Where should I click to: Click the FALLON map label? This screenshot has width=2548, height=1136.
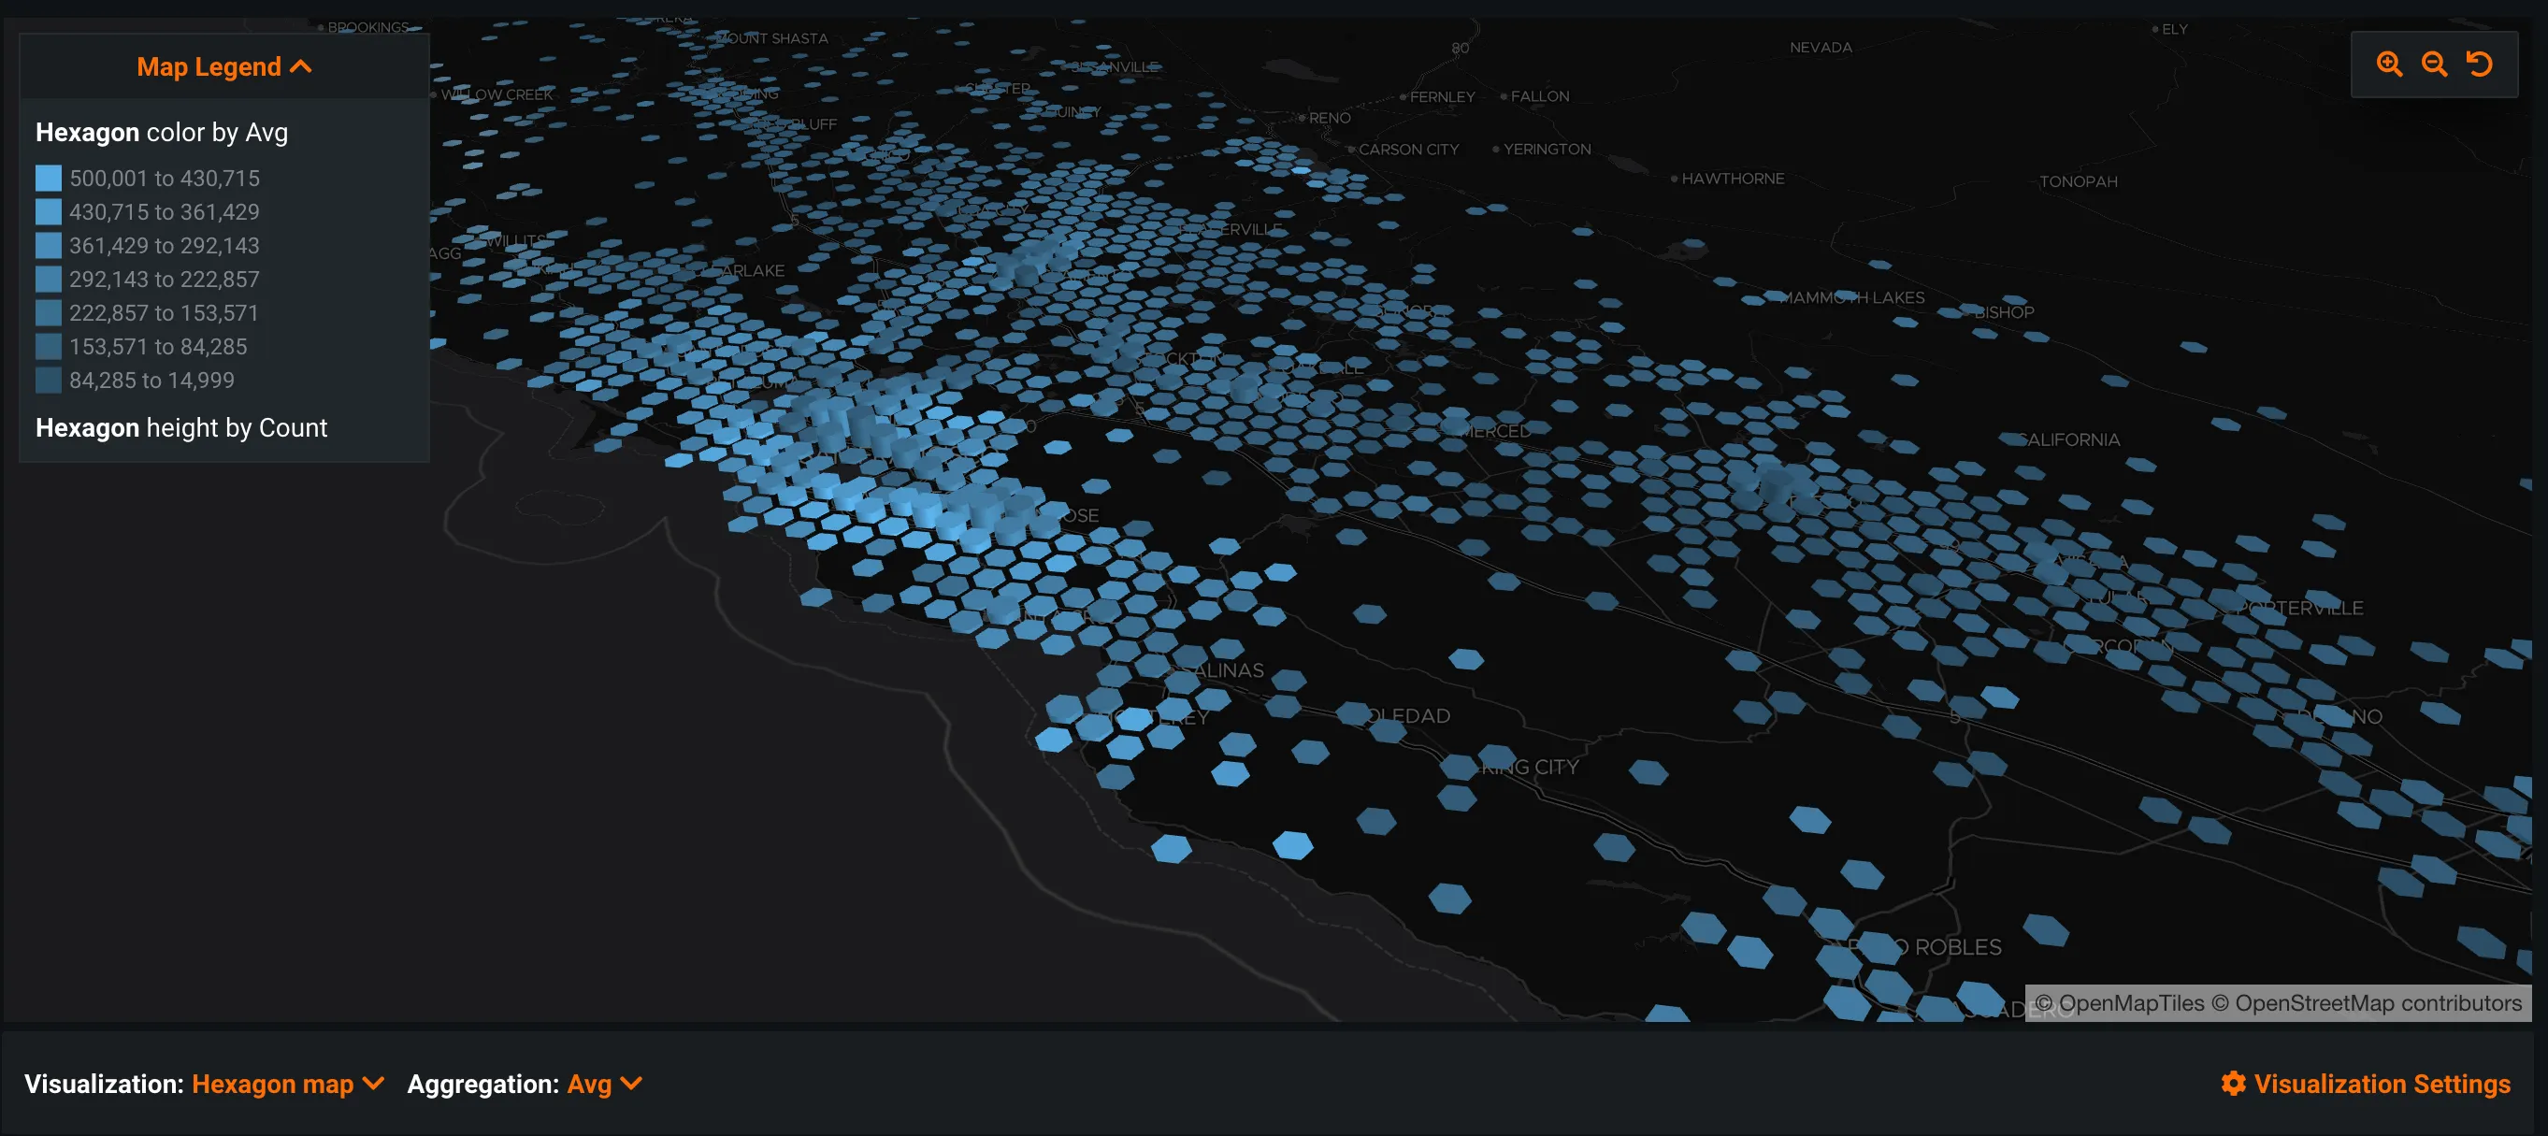pyautogui.click(x=1539, y=96)
